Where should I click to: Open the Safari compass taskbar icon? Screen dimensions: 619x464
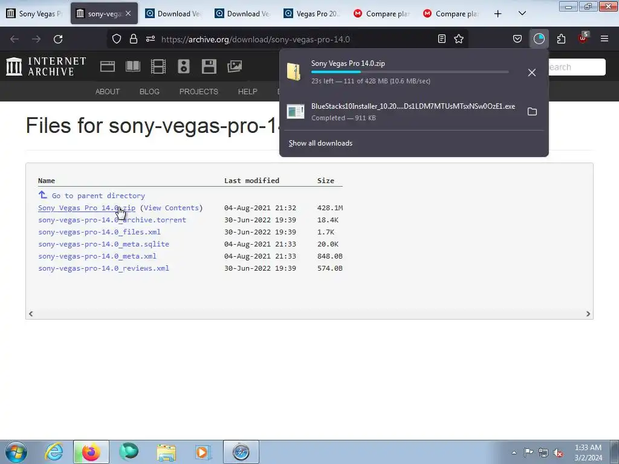tap(241, 452)
